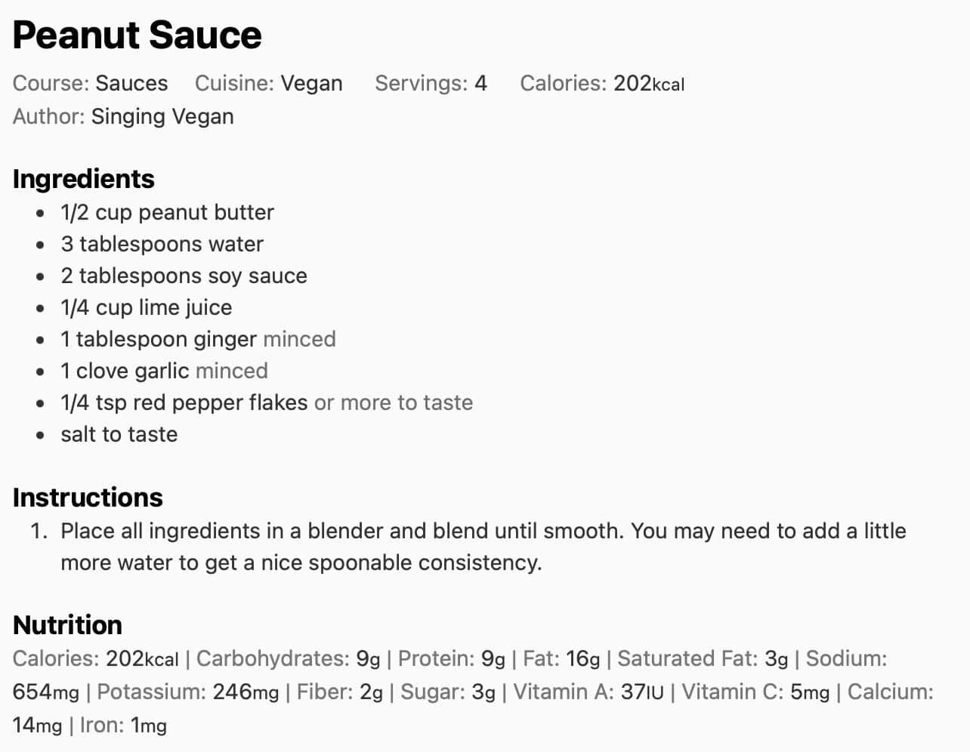
Task: Click the Ingredients heading
Action: pyautogui.click(x=83, y=179)
